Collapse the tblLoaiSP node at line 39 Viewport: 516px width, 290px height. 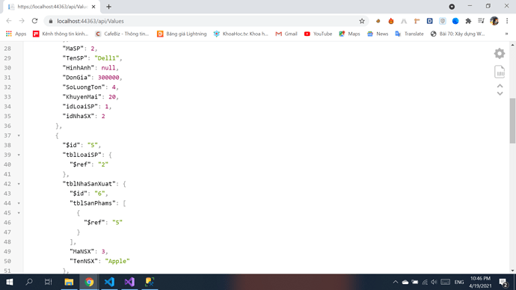(x=19, y=155)
